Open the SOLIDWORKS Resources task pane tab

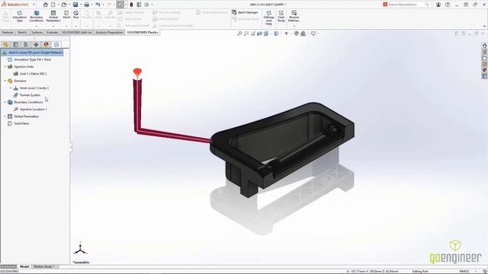point(485,46)
